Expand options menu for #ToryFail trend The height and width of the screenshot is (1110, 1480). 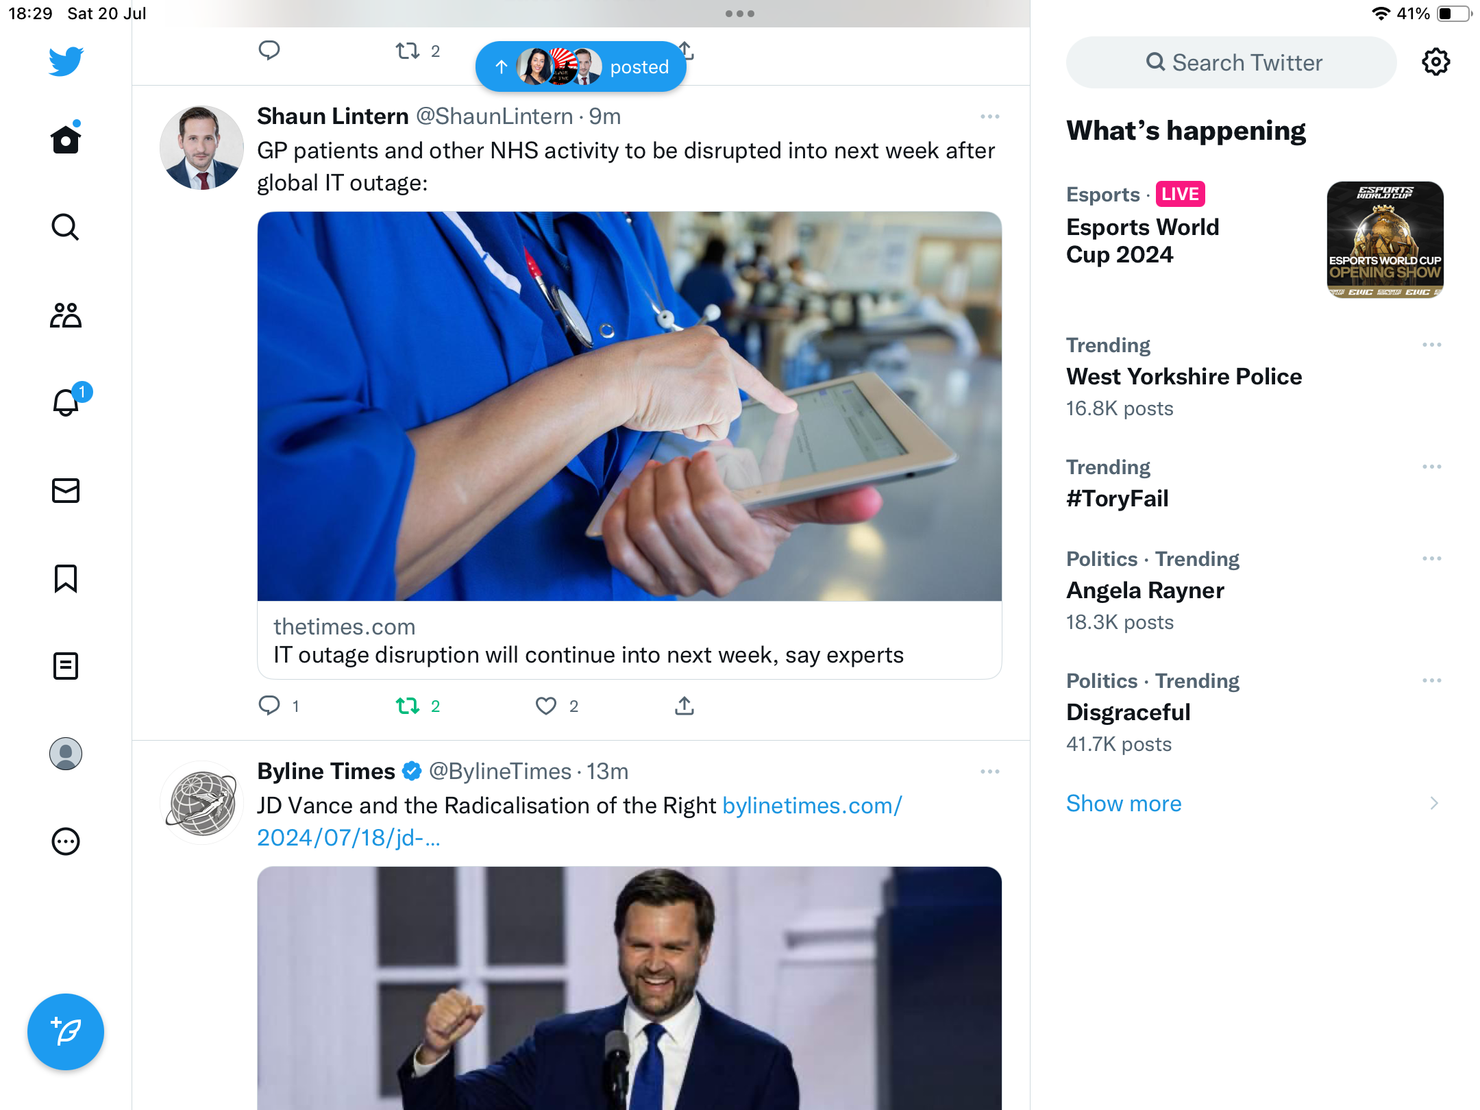[1431, 467]
